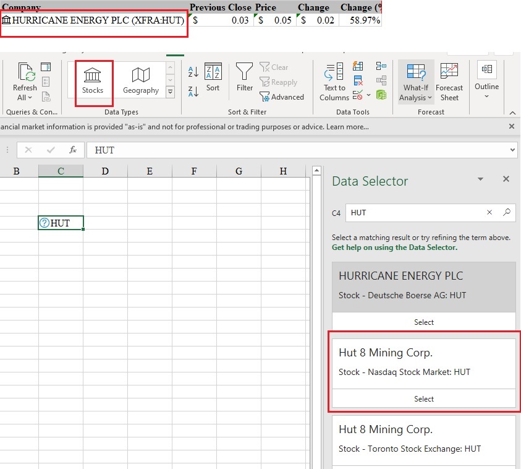Click the Stocks data type icon
Image resolution: width=521 pixels, height=469 pixels.
[92, 81]
